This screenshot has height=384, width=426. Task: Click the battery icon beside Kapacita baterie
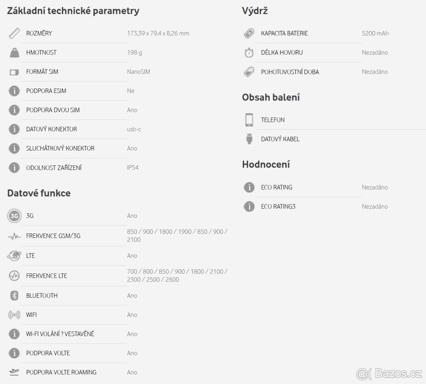tap(249, 34)
